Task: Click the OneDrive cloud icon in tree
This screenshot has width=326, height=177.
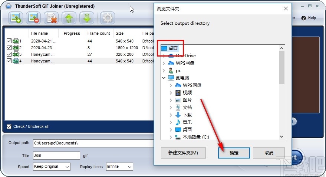Action: coord(171,55)
